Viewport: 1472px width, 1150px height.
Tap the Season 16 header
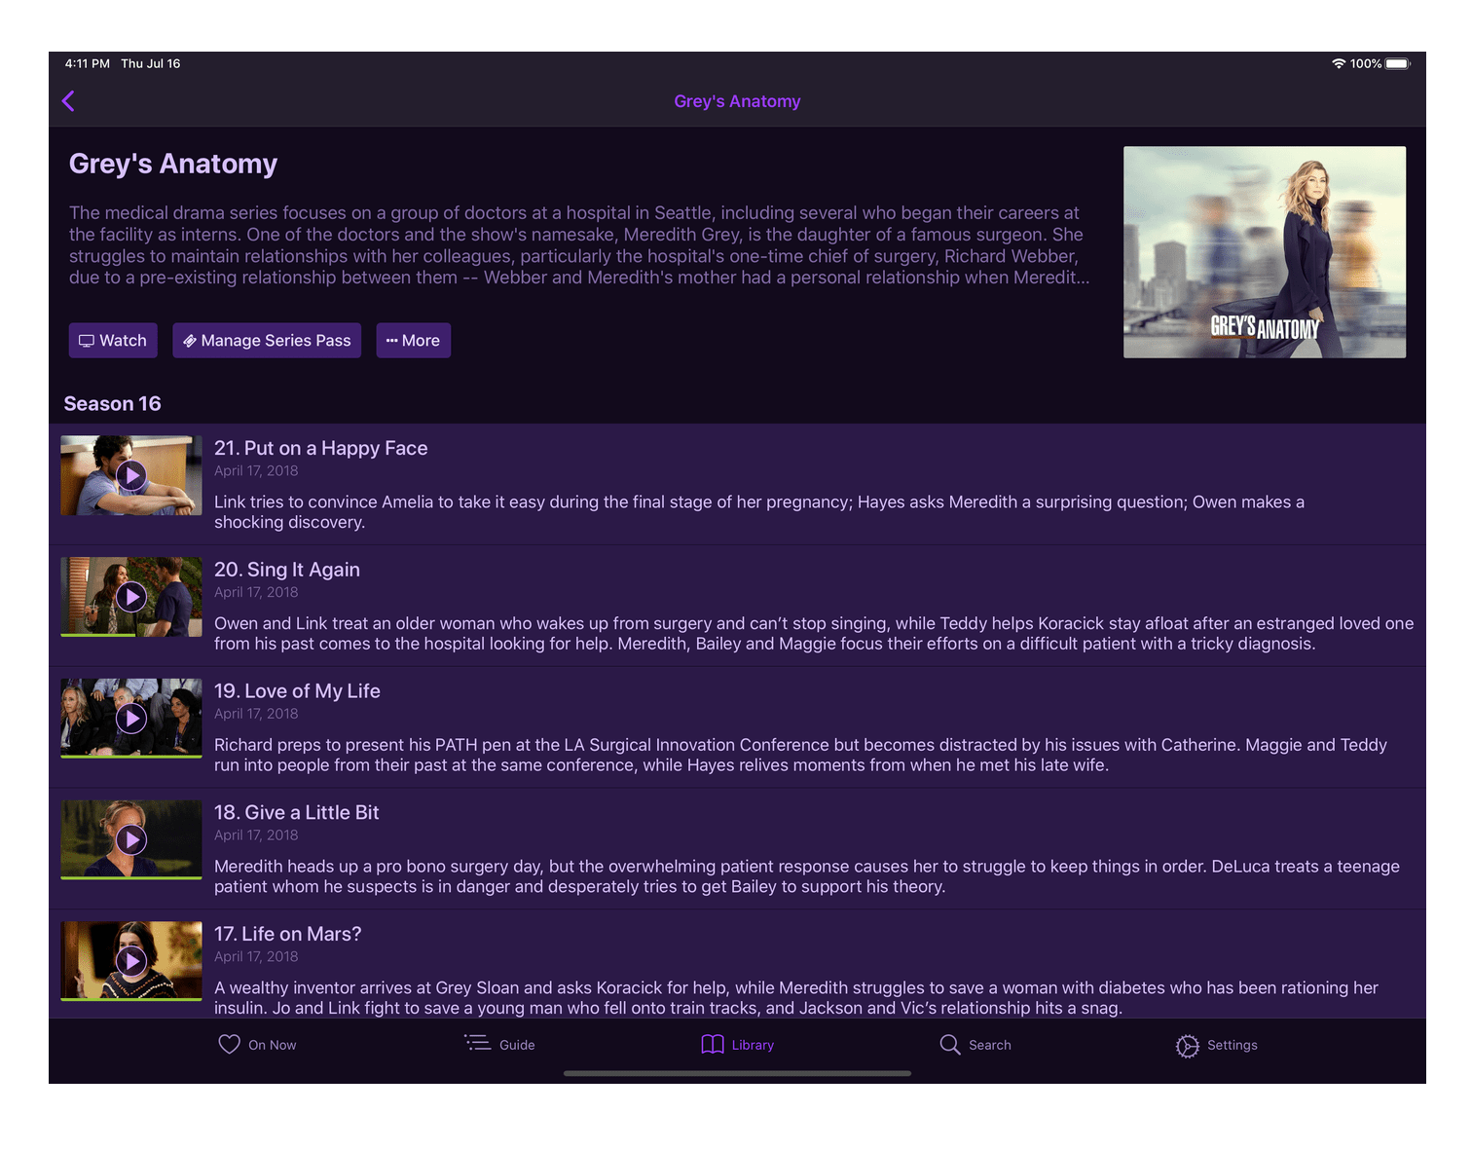pyautogui.click(x=113, y=403)
